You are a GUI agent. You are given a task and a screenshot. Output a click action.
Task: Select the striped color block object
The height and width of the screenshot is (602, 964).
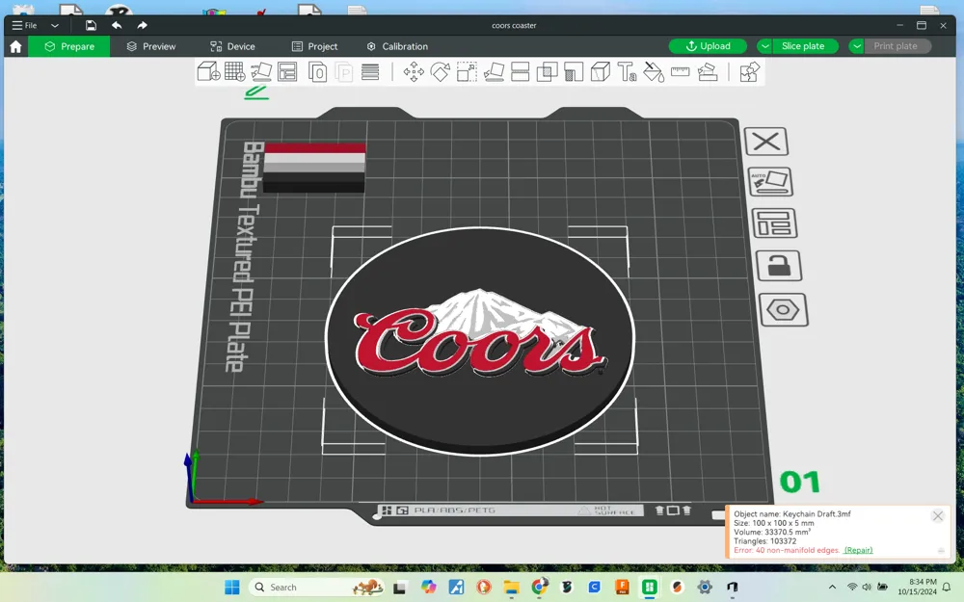[314, 167]
